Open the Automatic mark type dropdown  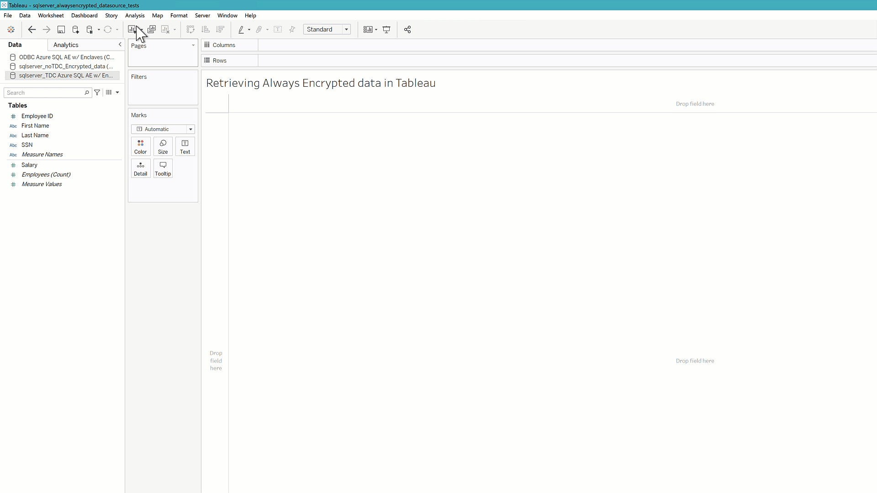tap(163, 129)
